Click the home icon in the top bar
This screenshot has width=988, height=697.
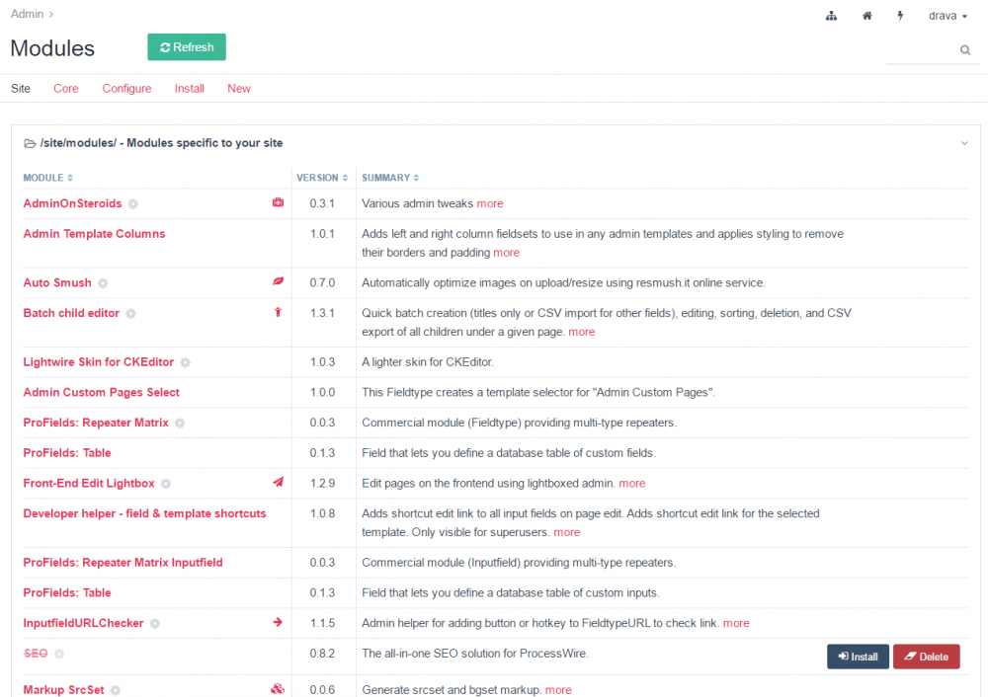tap(866, 15)
